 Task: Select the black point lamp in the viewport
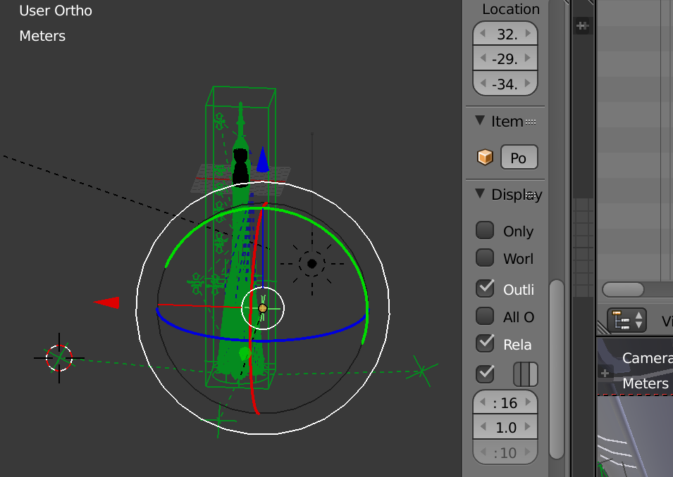311,264
